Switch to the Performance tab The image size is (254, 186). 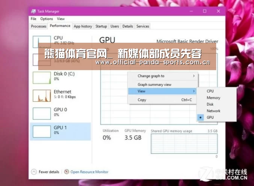(60, 26)
